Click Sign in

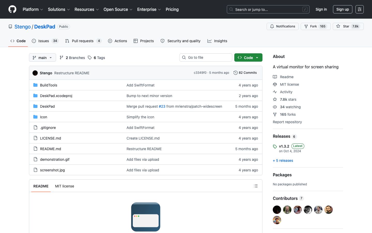[x=321, y=9]
